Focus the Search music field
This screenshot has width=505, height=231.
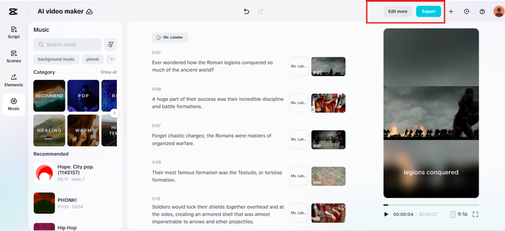[x=67, y=44]
